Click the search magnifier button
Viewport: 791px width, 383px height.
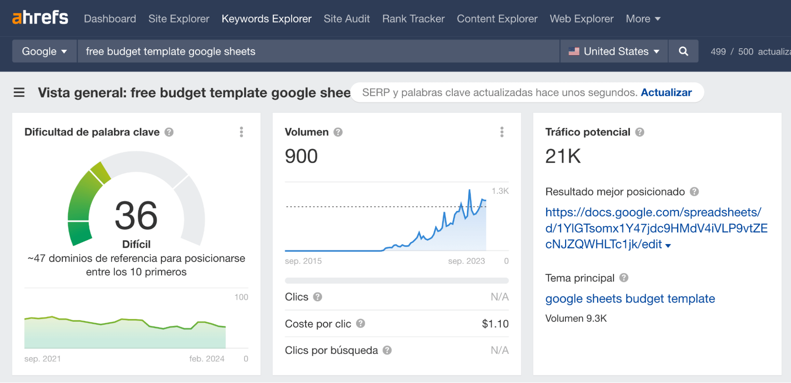click(x=683, y=51)
